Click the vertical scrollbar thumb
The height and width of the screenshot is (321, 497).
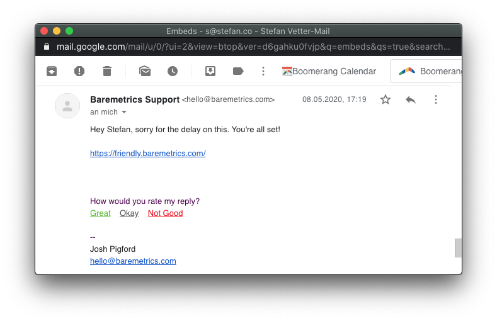458,248
